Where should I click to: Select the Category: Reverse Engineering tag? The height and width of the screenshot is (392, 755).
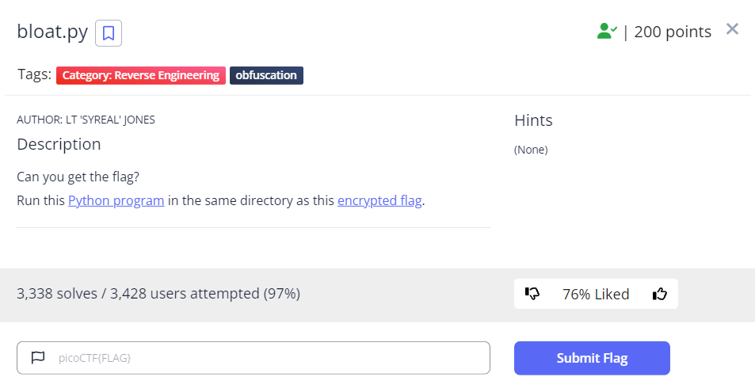click(x=140, y=75)
